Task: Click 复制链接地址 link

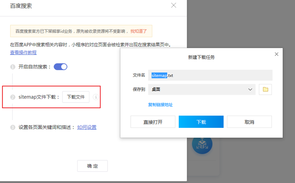Action: [x=160, y=105]
